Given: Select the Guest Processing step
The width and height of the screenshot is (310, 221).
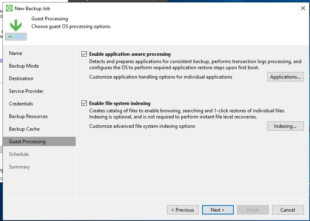Looking at the screenshot, I should (27, 142).
